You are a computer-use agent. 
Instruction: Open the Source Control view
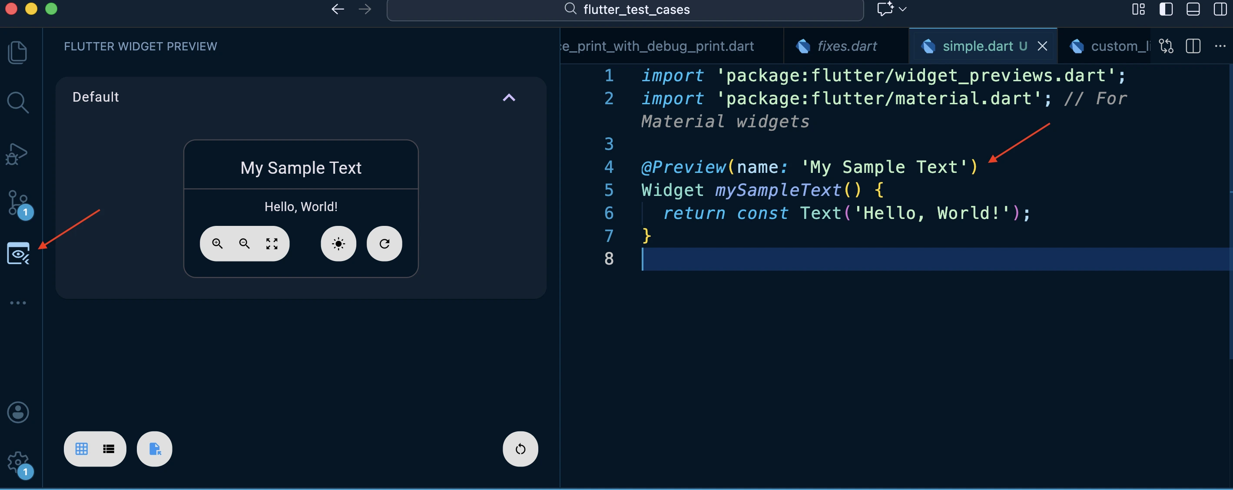(x=18, y=203)
